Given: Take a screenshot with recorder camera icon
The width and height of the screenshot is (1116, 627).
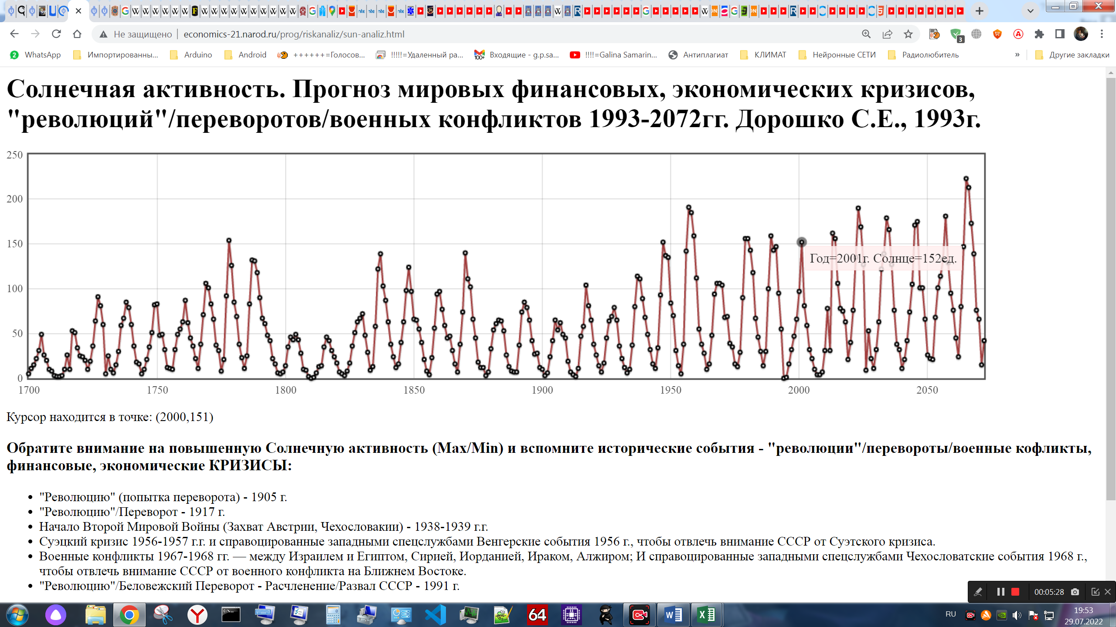Looking at the screenshot, I should 1075,592.
